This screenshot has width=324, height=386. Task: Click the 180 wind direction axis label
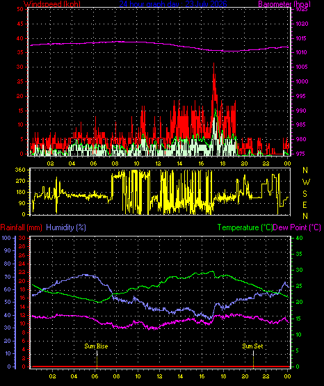tap(20, 192)
